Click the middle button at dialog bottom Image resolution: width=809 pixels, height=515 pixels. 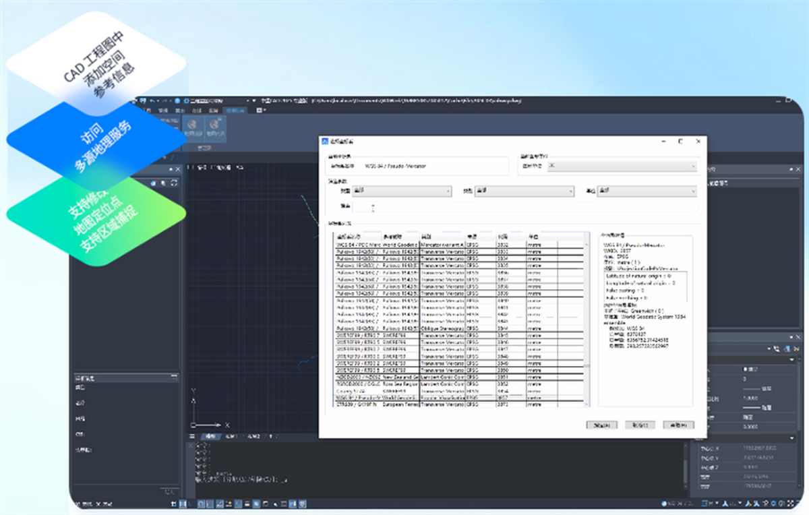640,425
